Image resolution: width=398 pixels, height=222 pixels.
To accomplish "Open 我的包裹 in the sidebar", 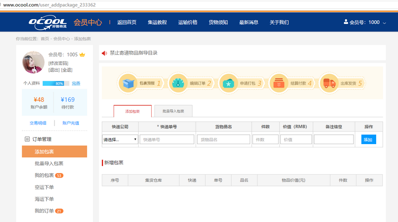I will click(44, 175).
